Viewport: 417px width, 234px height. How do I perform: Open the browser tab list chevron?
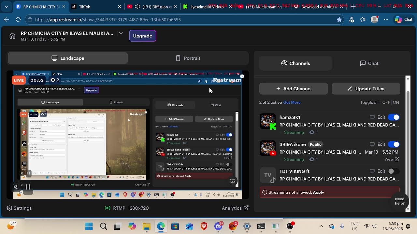click(7, 6)
